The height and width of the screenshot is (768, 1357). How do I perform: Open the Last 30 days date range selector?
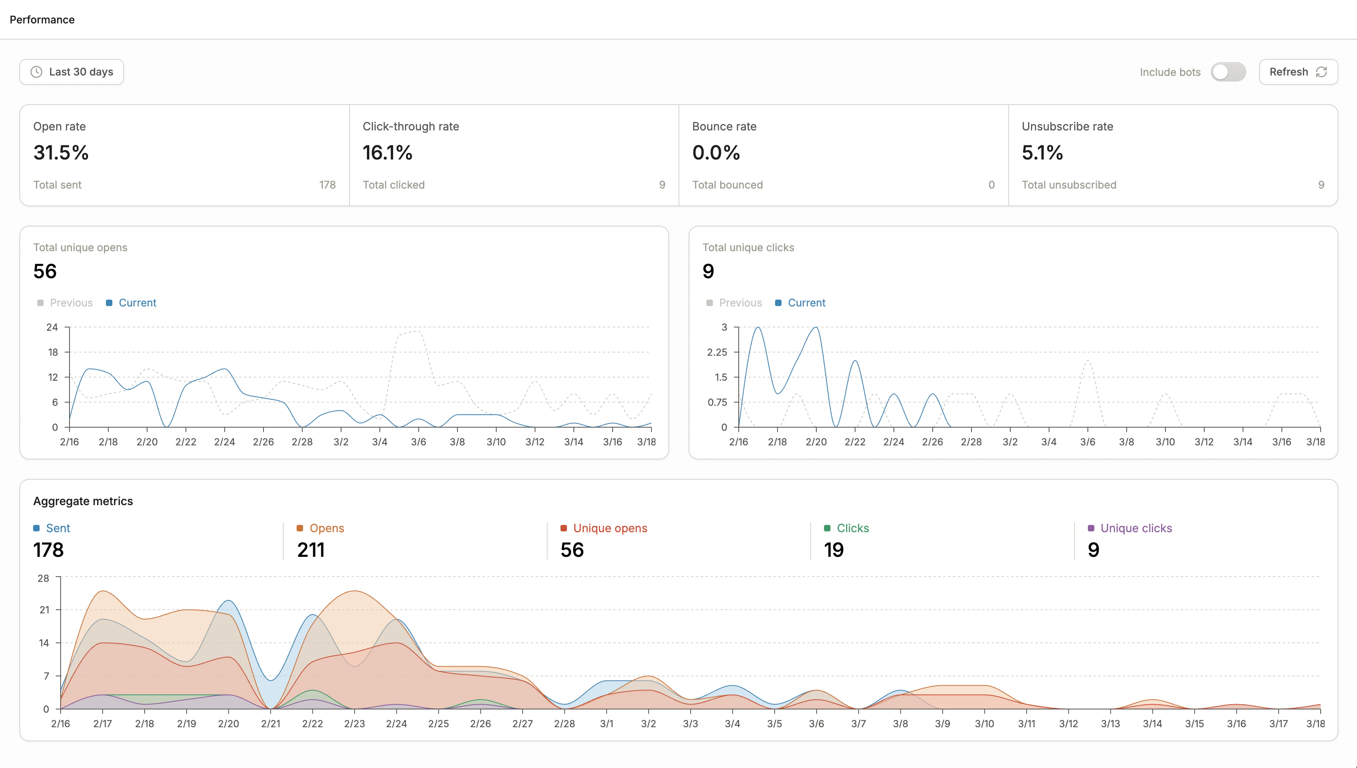coord(71,72)
